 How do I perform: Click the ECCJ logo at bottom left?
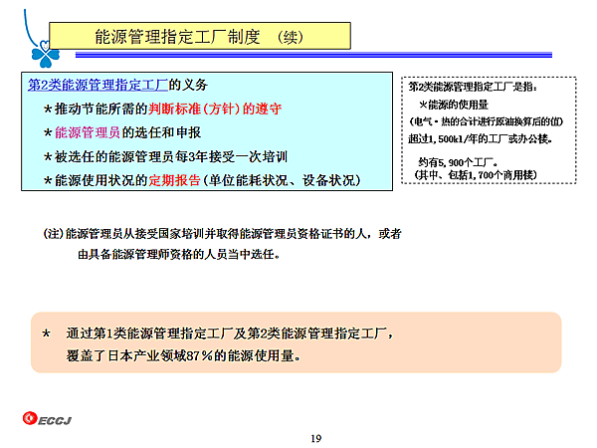(47, 419)
